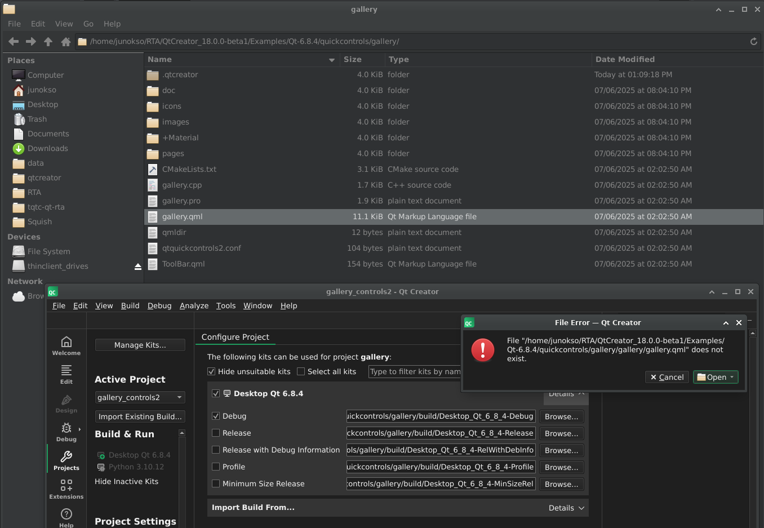
Task: Open Welcome mode in Qt Creator
Action: coord(66,345)
